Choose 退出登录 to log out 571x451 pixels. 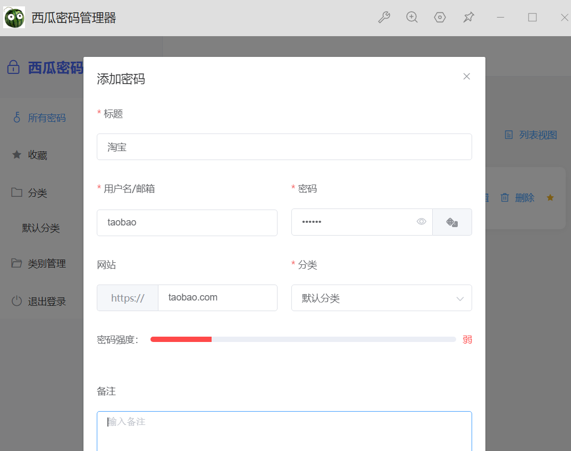pos(47,302)
